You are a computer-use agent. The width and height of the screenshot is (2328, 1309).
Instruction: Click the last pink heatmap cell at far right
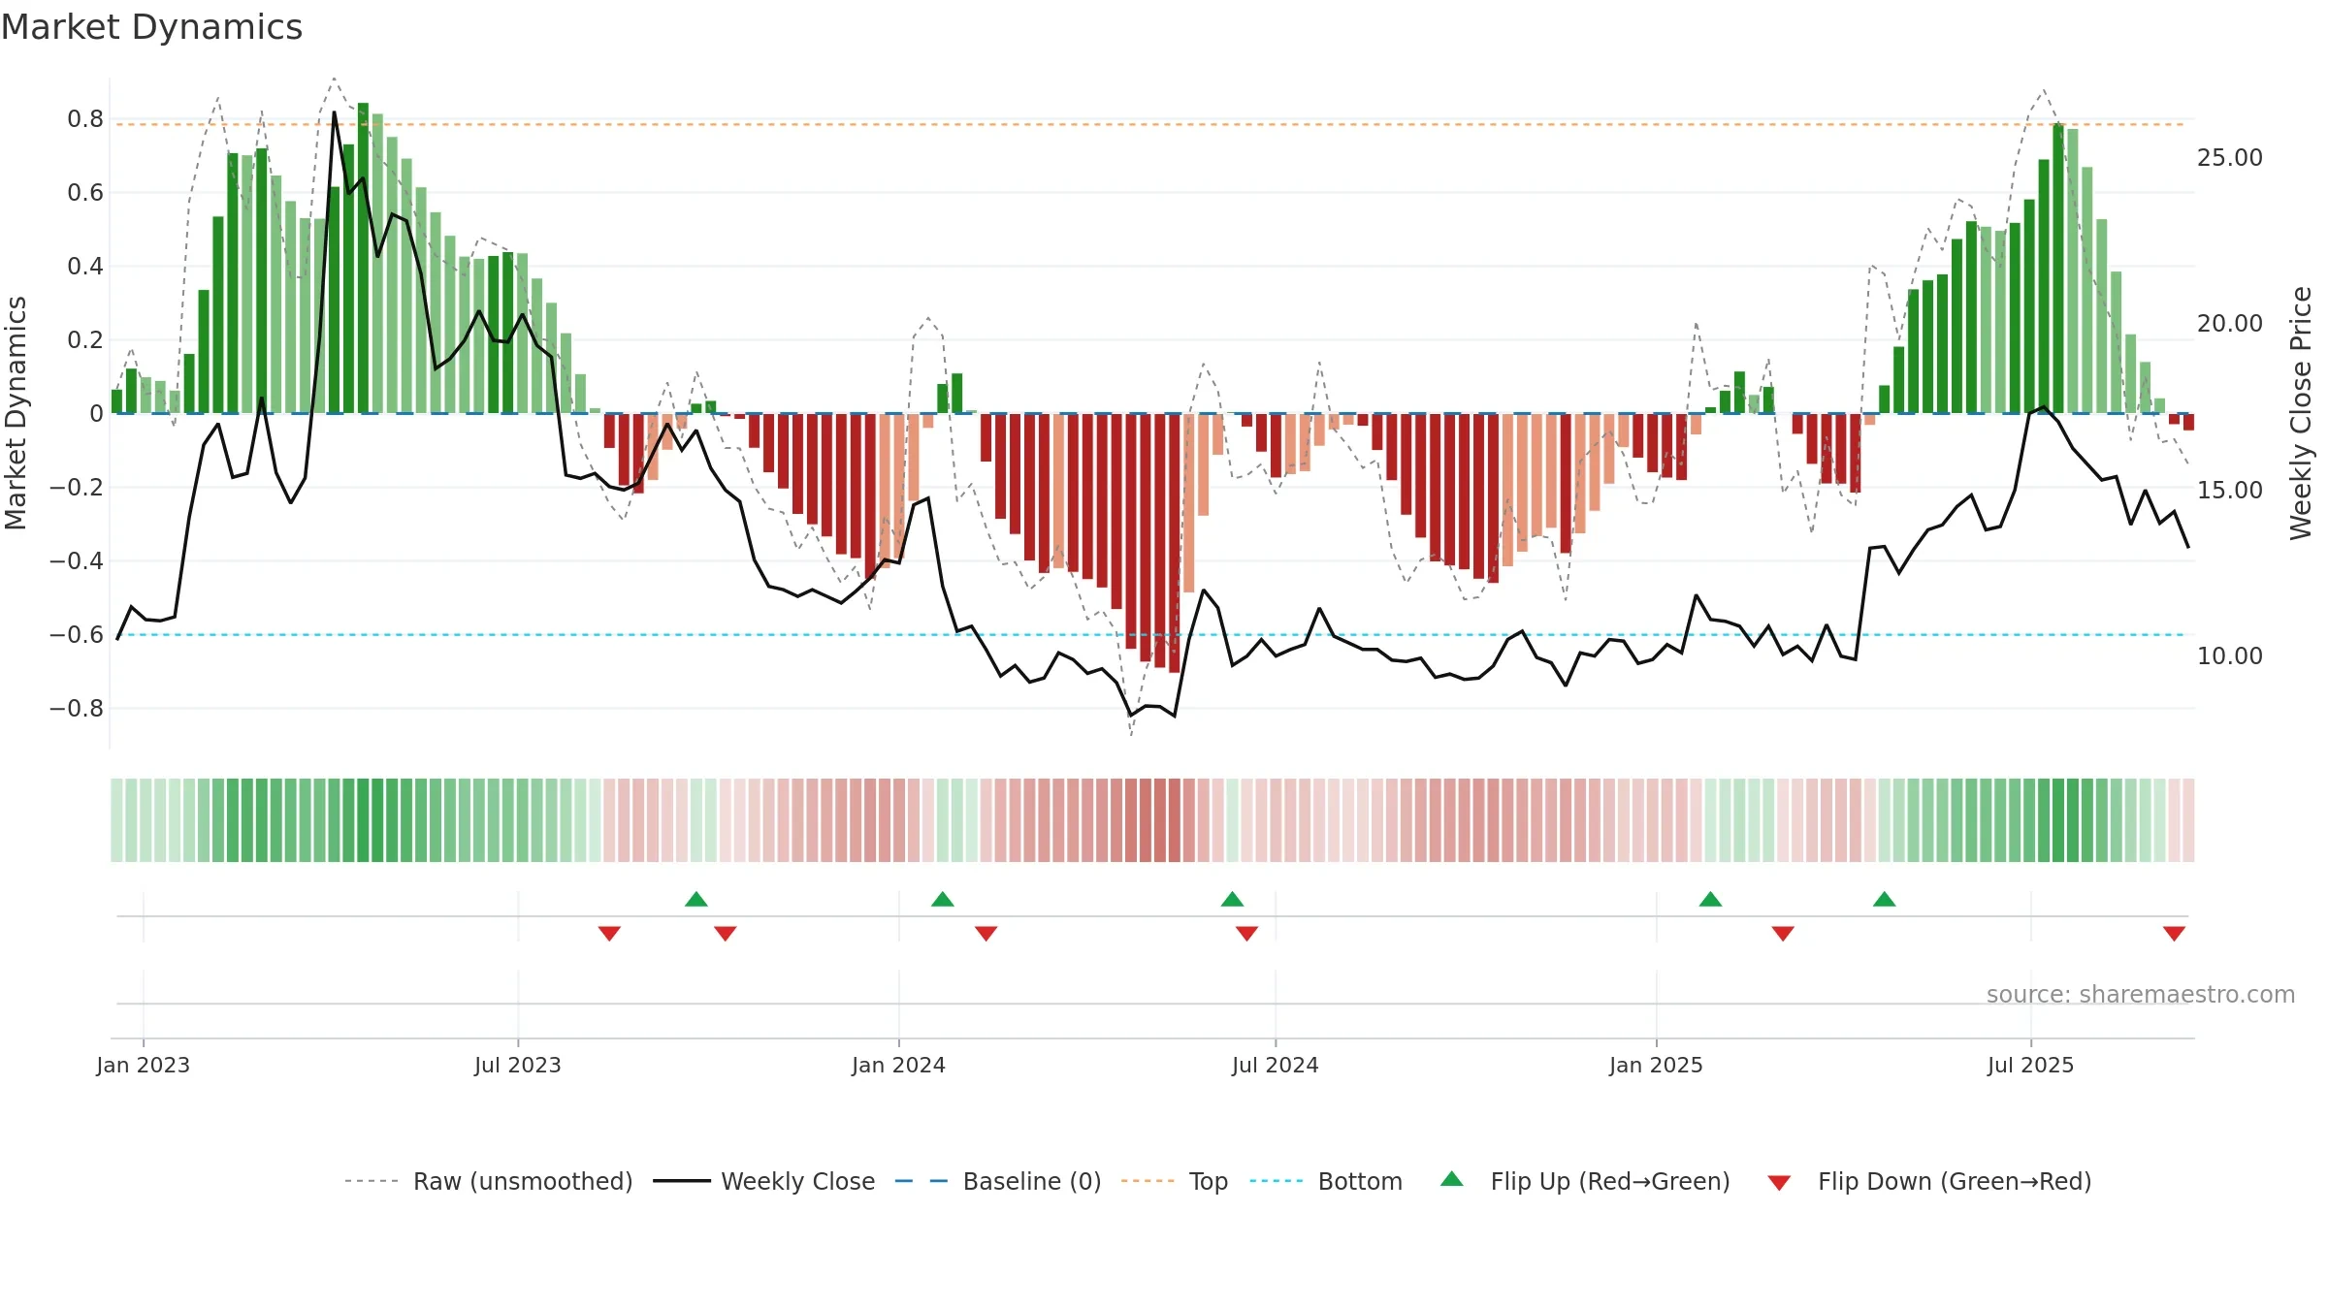pos(2188,820)
